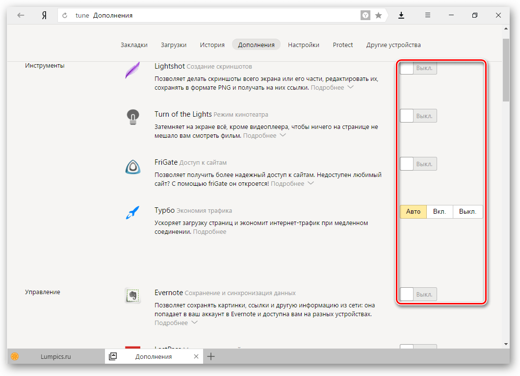
Task: Set Turbo mode to Вкл.
Action: (440, 212)
